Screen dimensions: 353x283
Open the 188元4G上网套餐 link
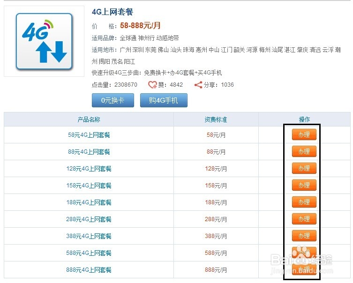coord(89,202)
